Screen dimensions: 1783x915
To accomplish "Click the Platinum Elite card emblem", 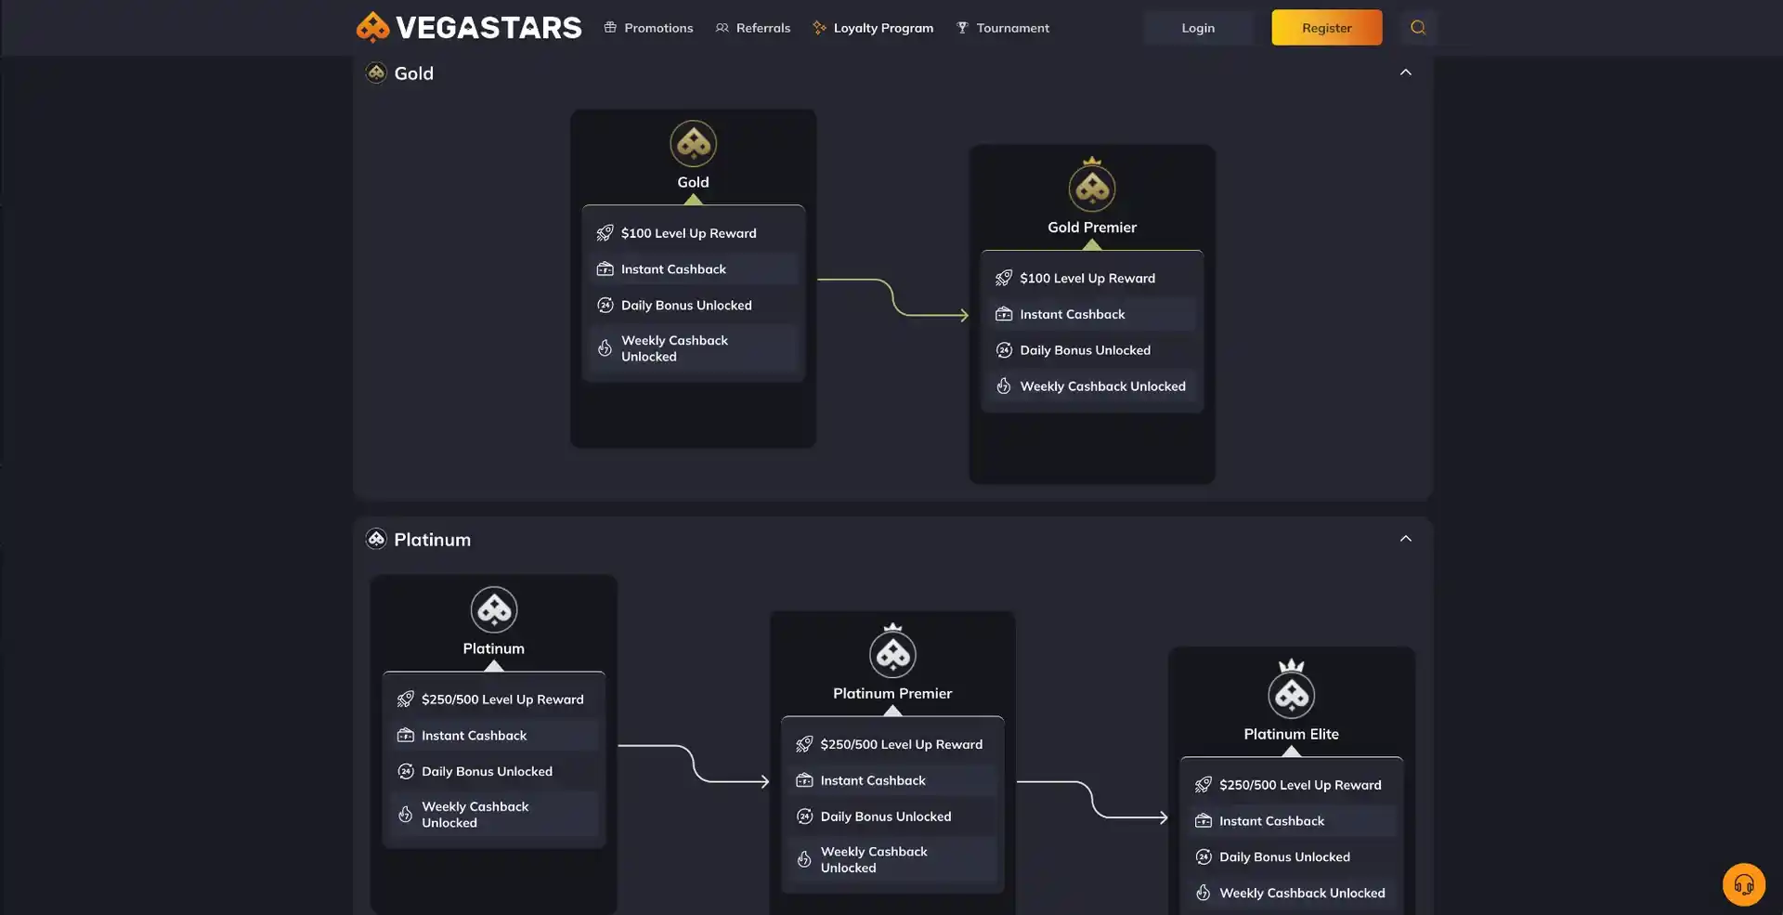I will 1291,690.
